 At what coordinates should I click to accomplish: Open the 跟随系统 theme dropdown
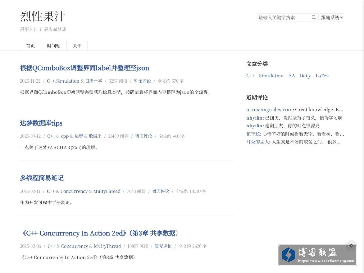coord(332,18)
